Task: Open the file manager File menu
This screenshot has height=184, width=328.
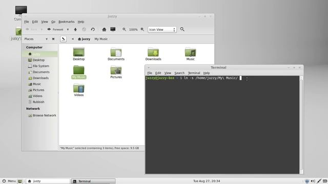Action: click(26, 21)
